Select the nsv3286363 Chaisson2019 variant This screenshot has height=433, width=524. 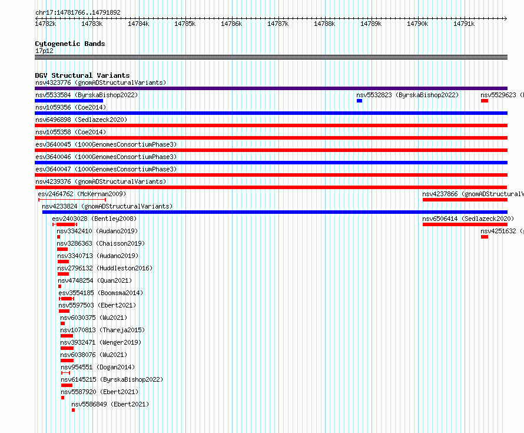click(101, 243)
